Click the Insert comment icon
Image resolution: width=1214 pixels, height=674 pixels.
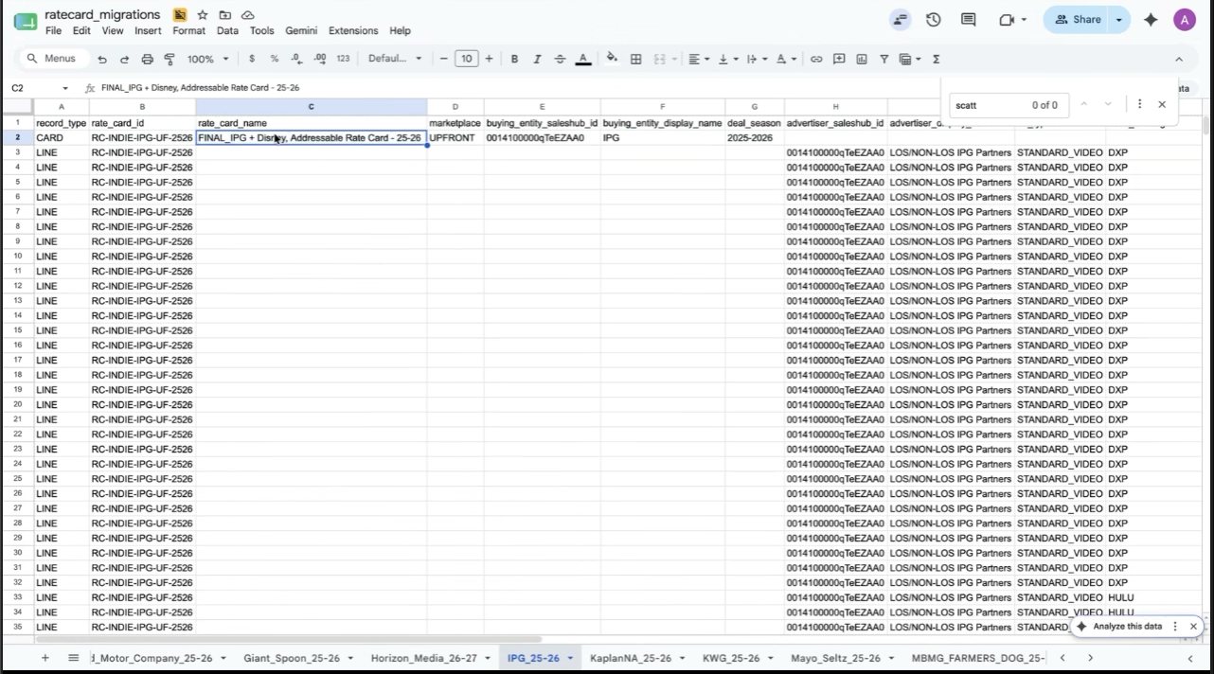[x=839, y=59]
